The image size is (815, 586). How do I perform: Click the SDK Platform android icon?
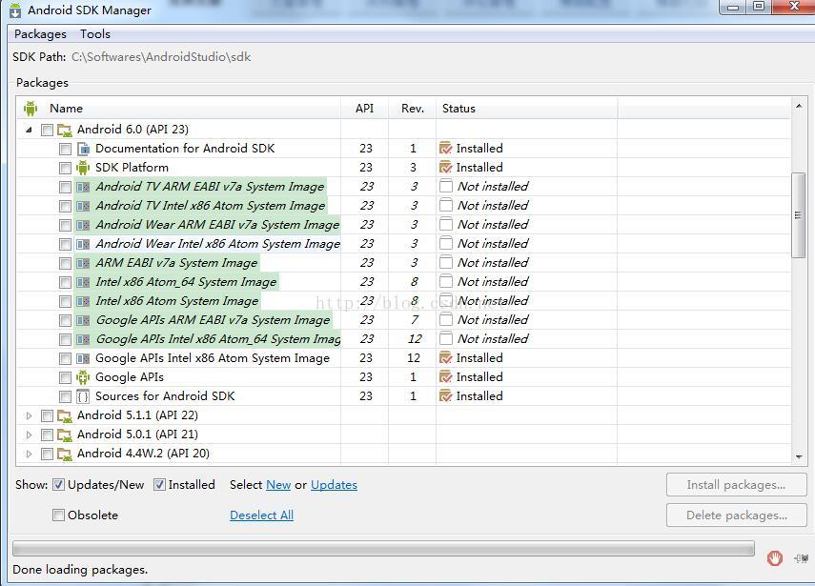83,168
